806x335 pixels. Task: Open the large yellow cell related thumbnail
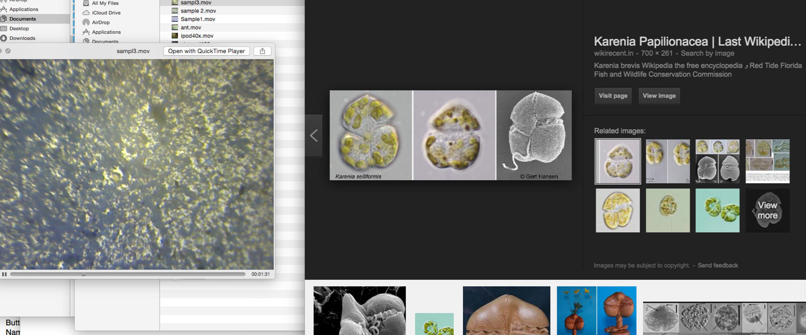[x=618, y=210]
